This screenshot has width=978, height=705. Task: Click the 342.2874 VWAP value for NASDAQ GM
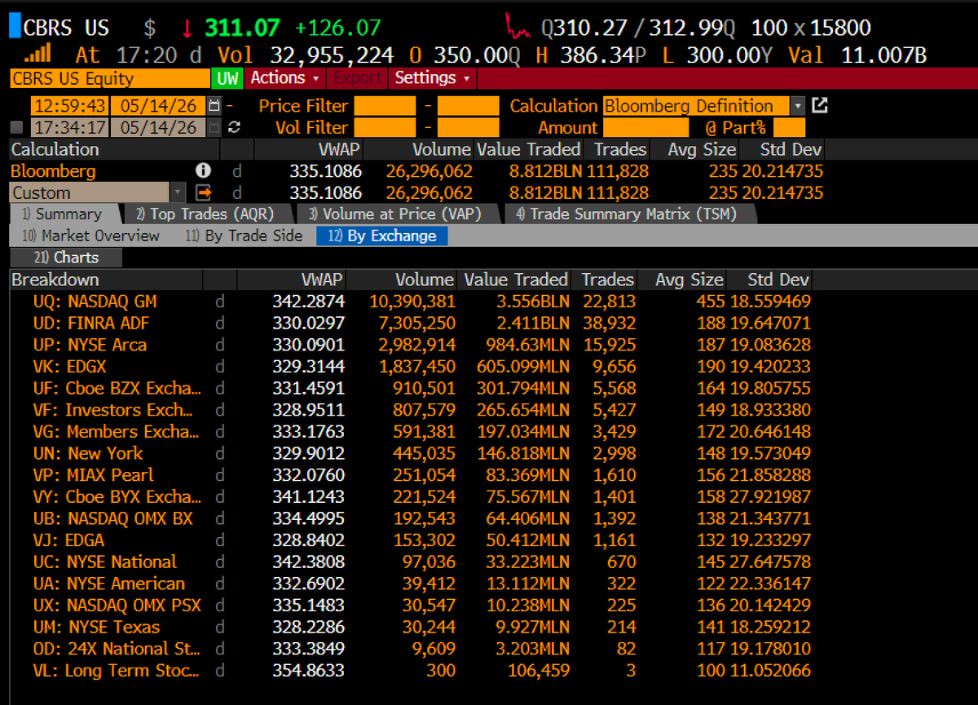coord(308,302)
